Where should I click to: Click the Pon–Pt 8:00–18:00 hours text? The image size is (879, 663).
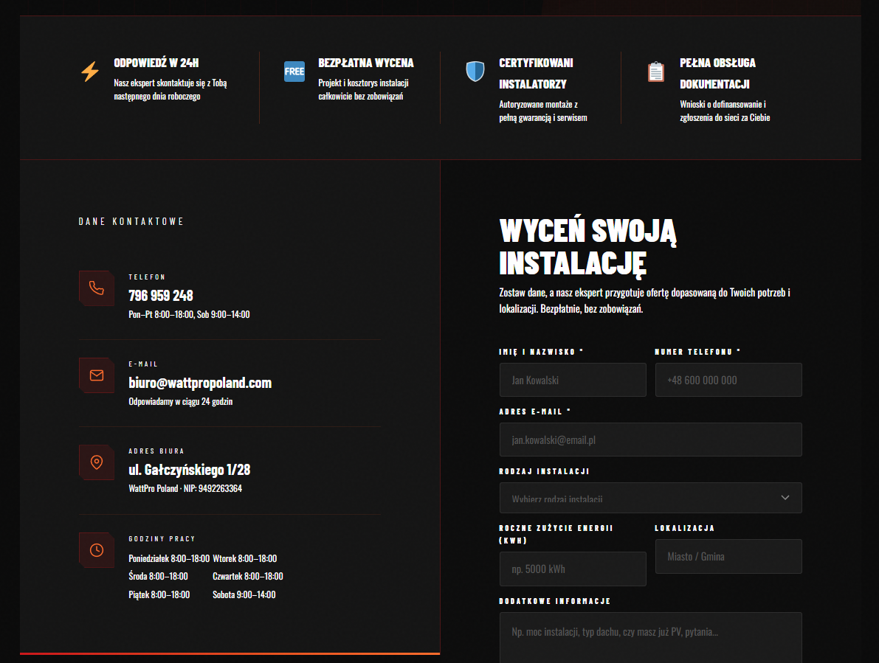tap(190, 314)
